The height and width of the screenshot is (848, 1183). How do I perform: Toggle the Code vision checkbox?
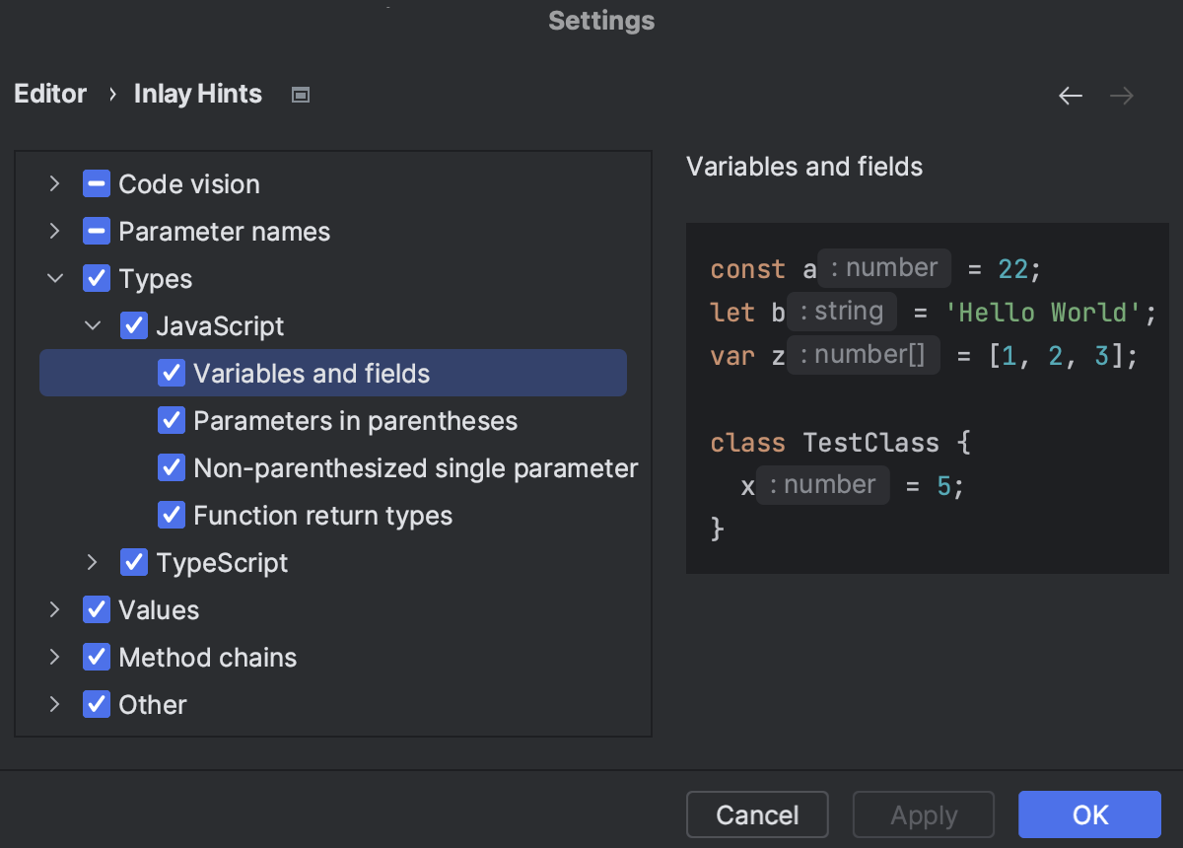(97, 183)
